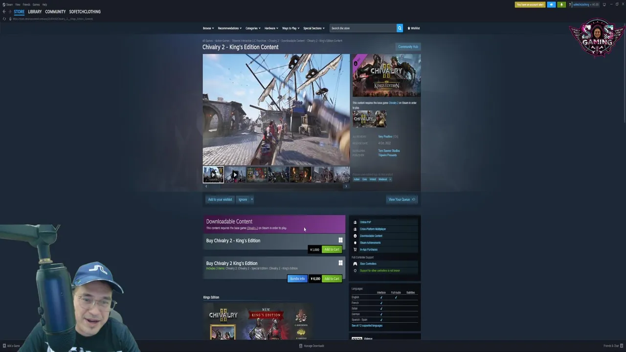Click the Tripwire Presents publisher link
Image resolution: width=626 pixels, height=352 pixels.
(387, 155)
